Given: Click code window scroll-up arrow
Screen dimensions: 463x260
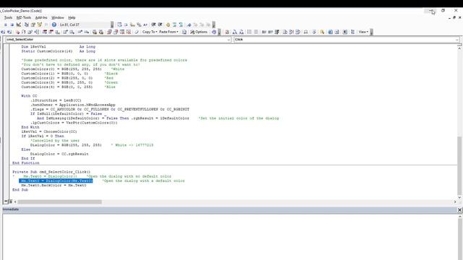Looking at the screenshot, I should pos(459,48).
